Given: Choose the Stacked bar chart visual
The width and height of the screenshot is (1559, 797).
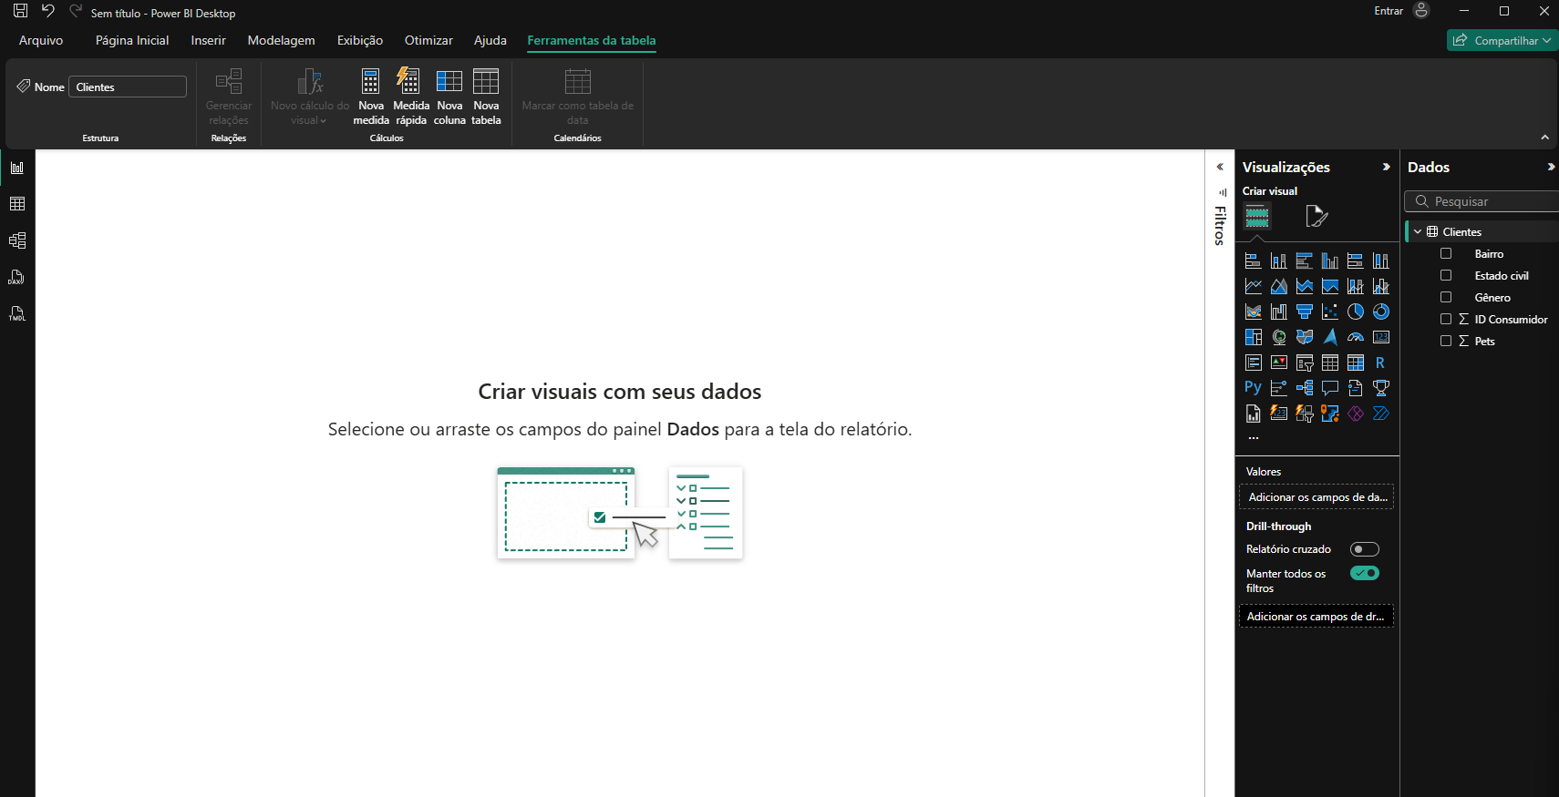Looking at the screenshot, I should tap(1254, 261).
